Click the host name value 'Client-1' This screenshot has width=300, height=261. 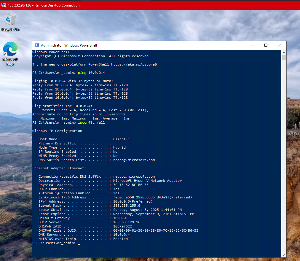pos(121,139)
